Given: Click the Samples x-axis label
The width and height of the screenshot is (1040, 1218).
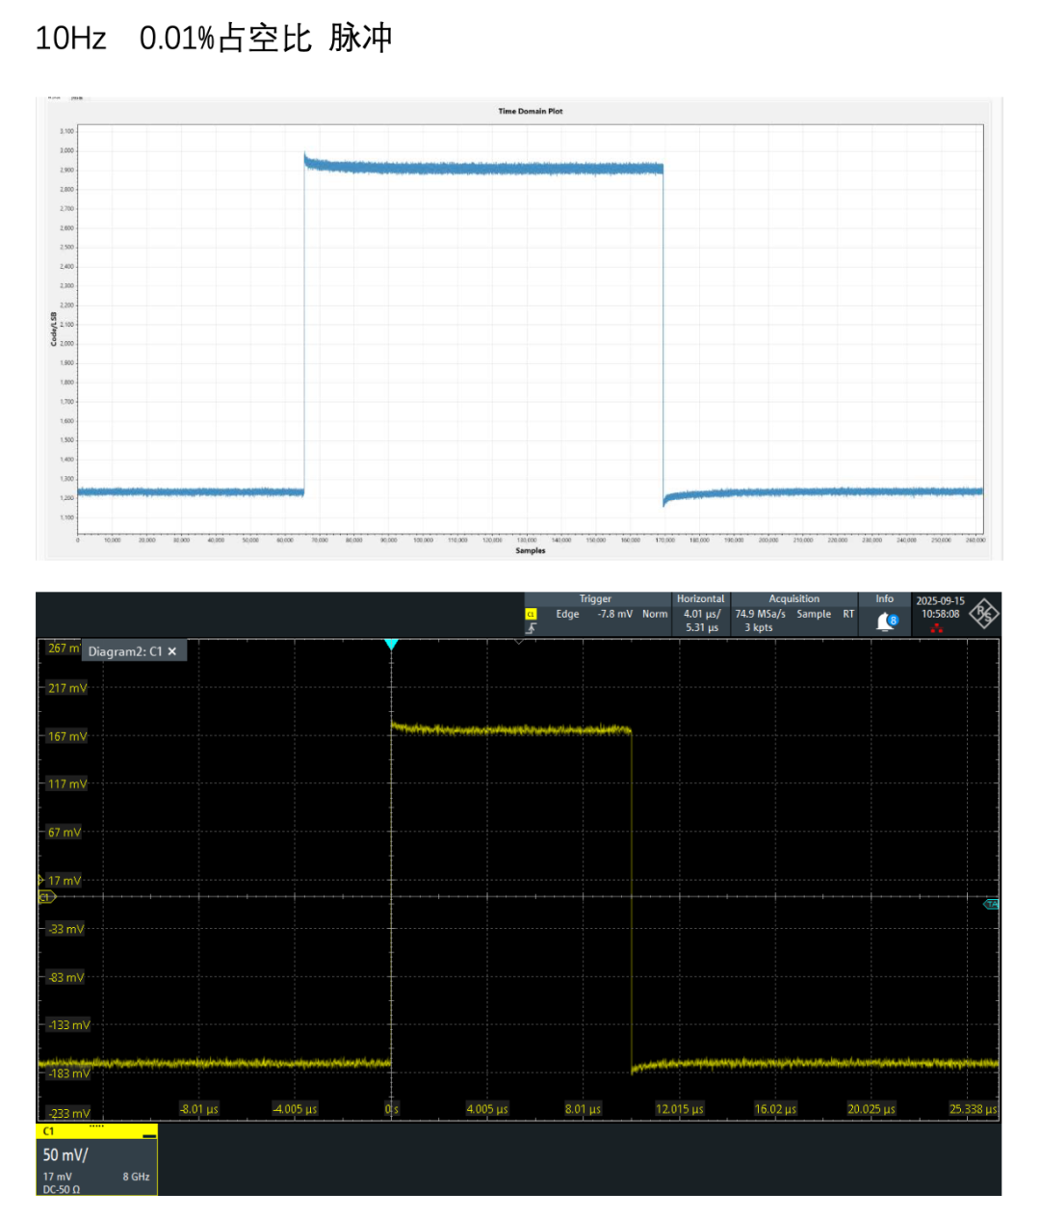Looking at the screenshot, I should tap(530, 550).
